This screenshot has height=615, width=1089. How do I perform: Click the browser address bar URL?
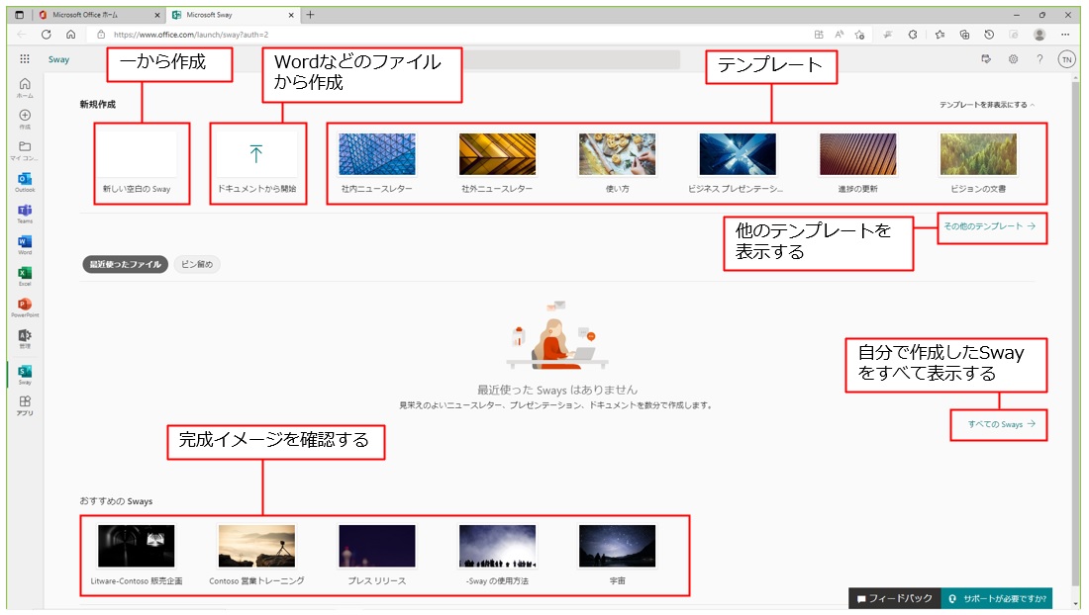coord(191,34)
